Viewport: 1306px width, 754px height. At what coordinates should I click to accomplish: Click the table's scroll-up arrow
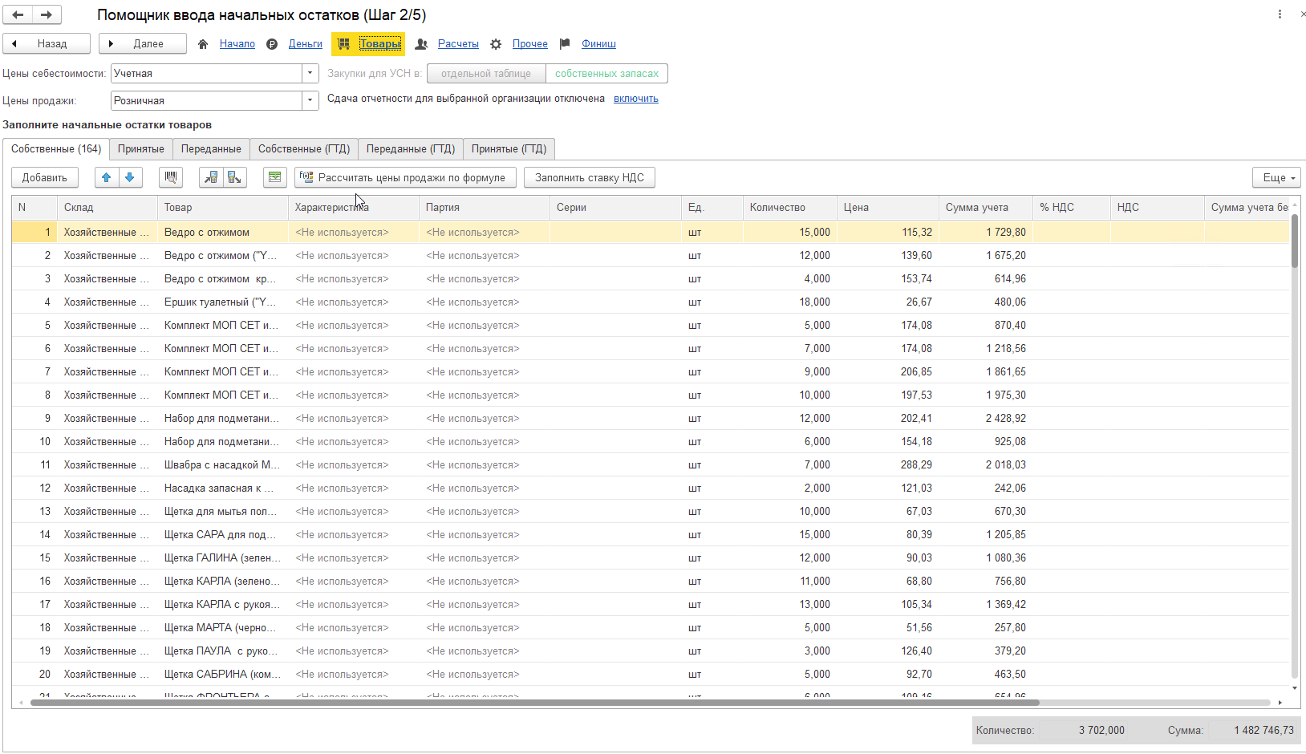[x=1294, y=205]
